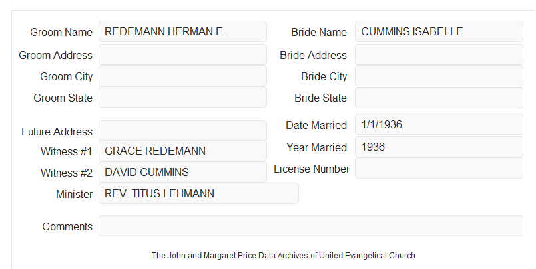This screenshot has height=269, width=536.
Task: Focus the Groom State input
Action: click(x=182, y=97)
